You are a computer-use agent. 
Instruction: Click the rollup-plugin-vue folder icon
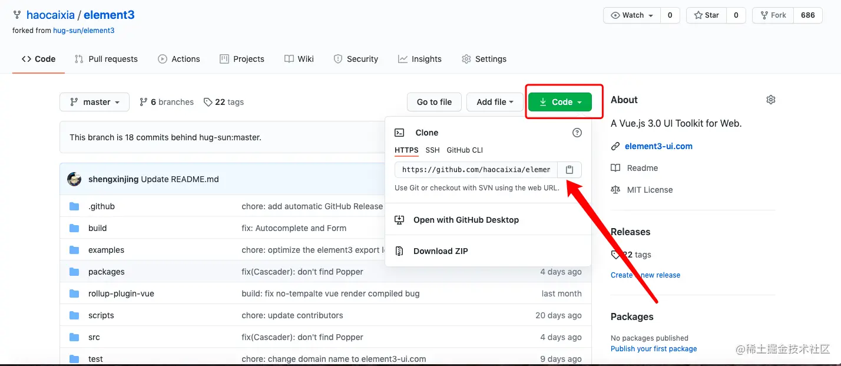coord(74,294)
